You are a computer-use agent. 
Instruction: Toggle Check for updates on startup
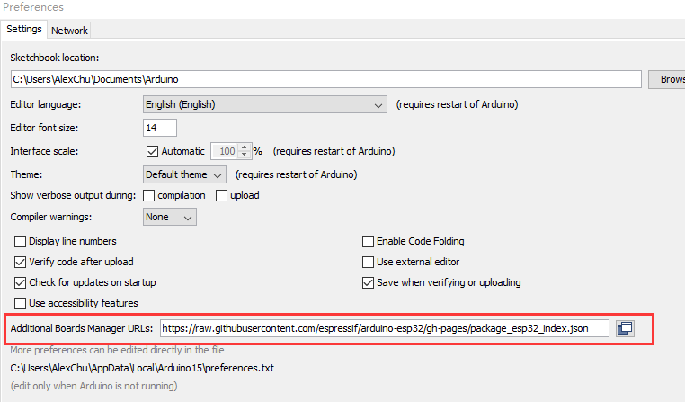click(20, 282)
